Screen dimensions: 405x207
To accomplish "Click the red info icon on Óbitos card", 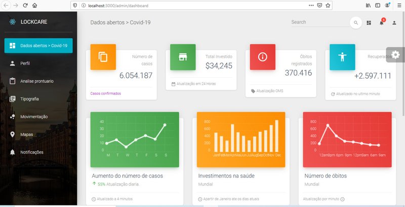I will click(x=262, y=57).
